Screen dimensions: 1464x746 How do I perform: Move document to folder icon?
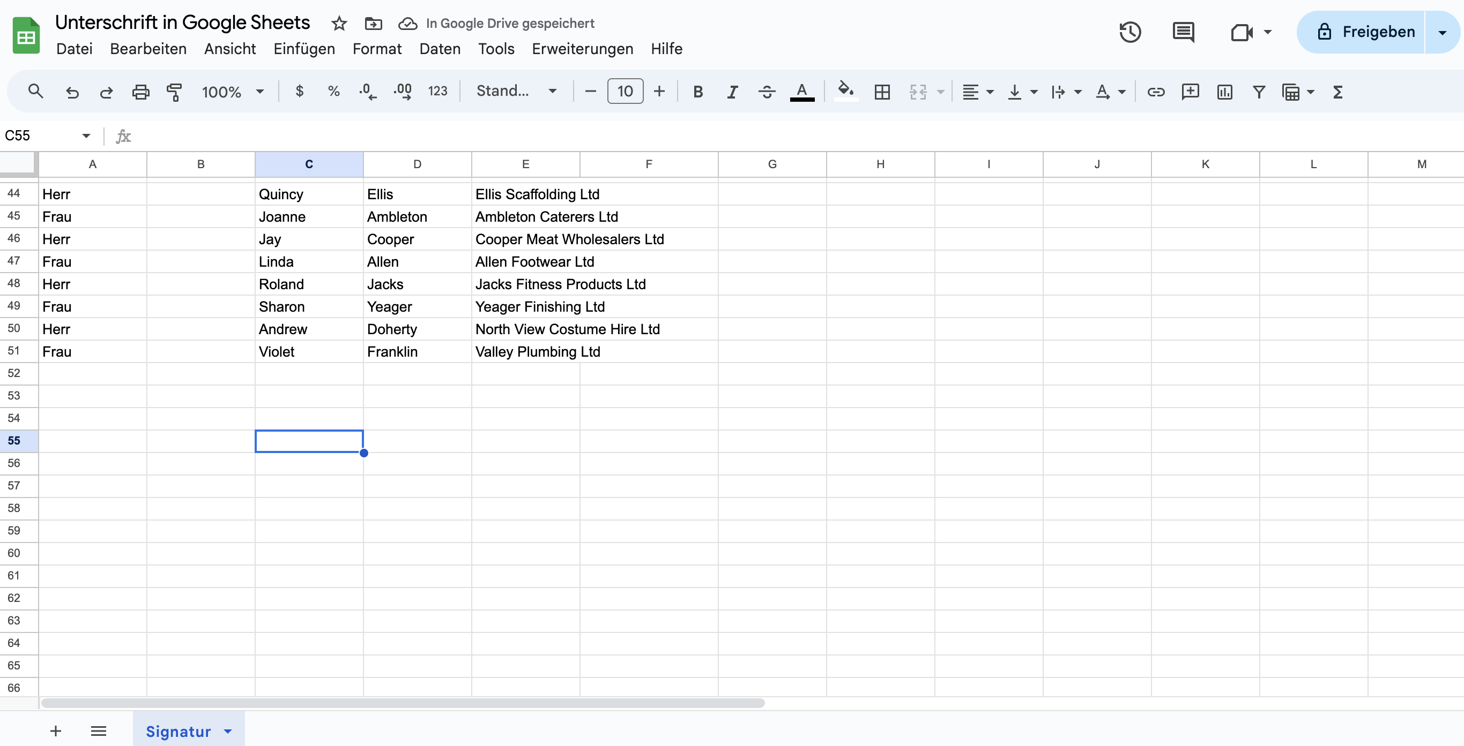coord(373,23)
